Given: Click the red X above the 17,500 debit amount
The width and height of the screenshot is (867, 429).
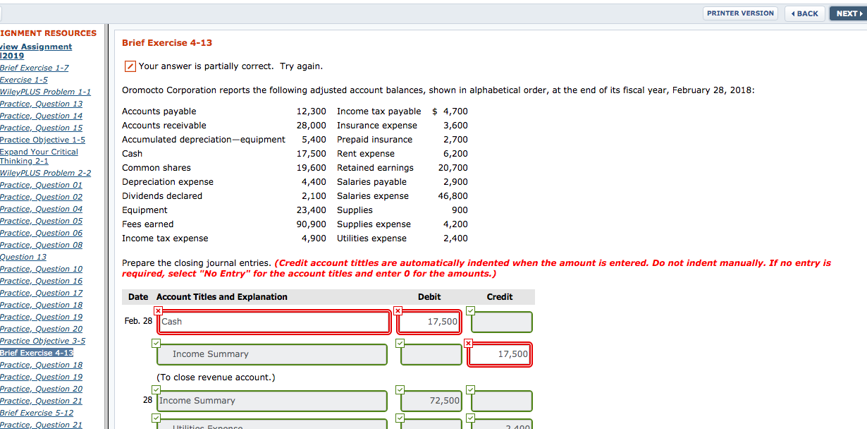Looking at the screenshot, I should click(398, 310).
